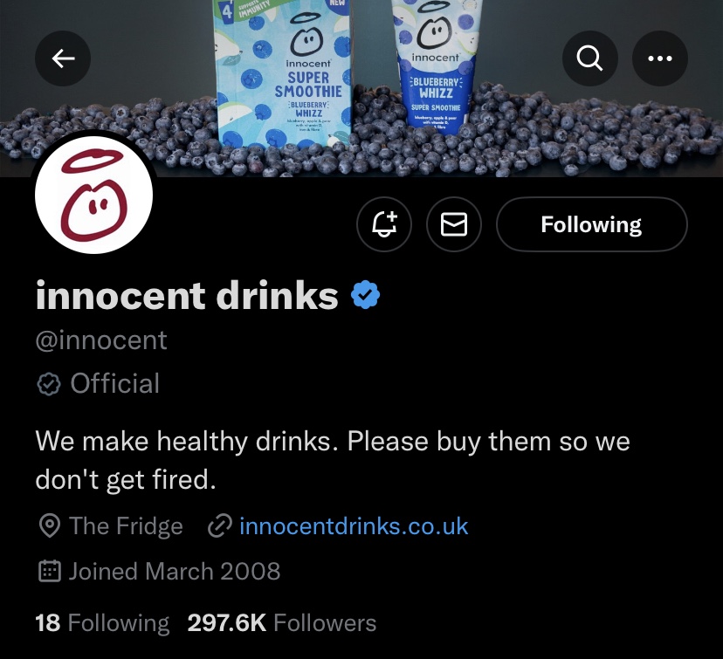Tap The Fridge location pin icon
The image size is (723, 659).
coord(50,526)
